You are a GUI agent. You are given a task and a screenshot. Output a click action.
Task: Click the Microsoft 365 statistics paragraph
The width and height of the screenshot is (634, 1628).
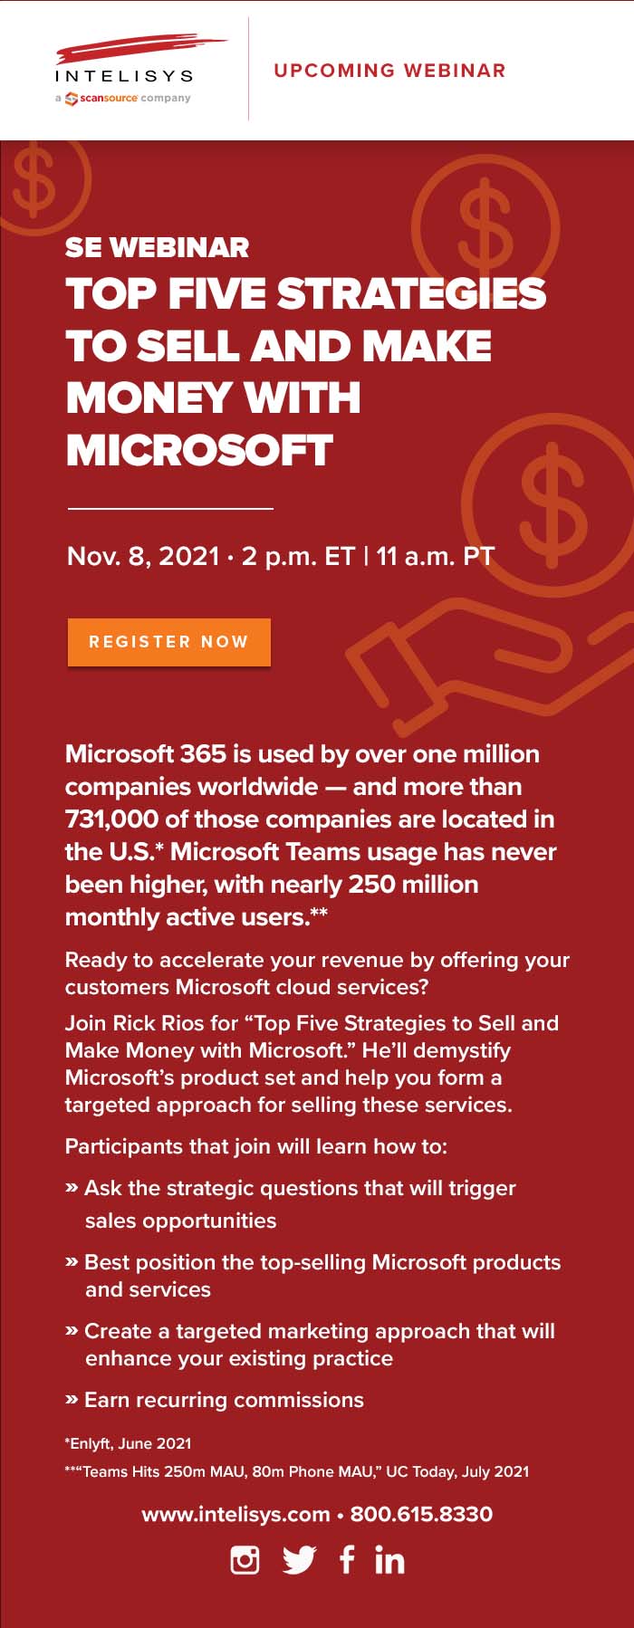(311, 835)
